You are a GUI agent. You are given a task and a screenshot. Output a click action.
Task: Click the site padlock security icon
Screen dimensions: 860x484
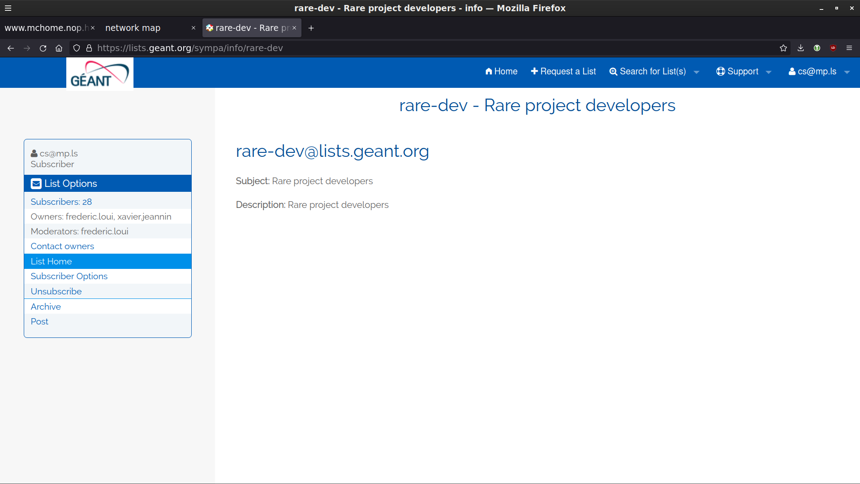coord(89,48)
